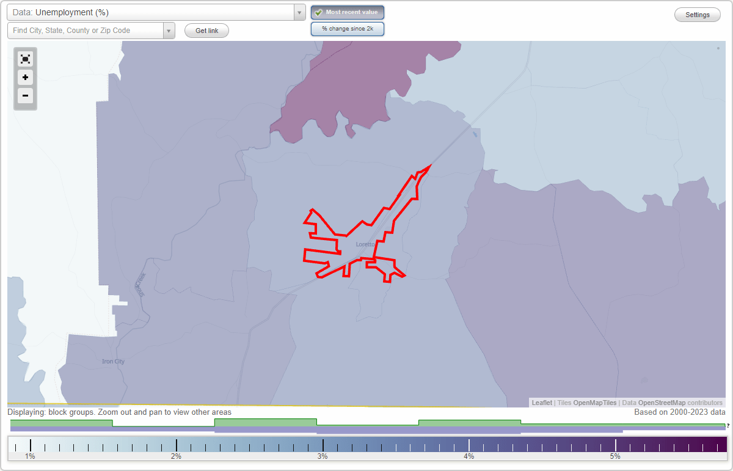
Task: Zoom out with the minus button
Action: coord(25,95)
